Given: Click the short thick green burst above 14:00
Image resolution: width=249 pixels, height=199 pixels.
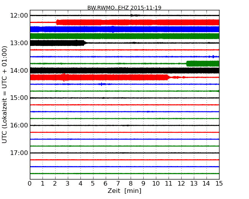Looking at the screenshot, I should click(x=203, y=64).
